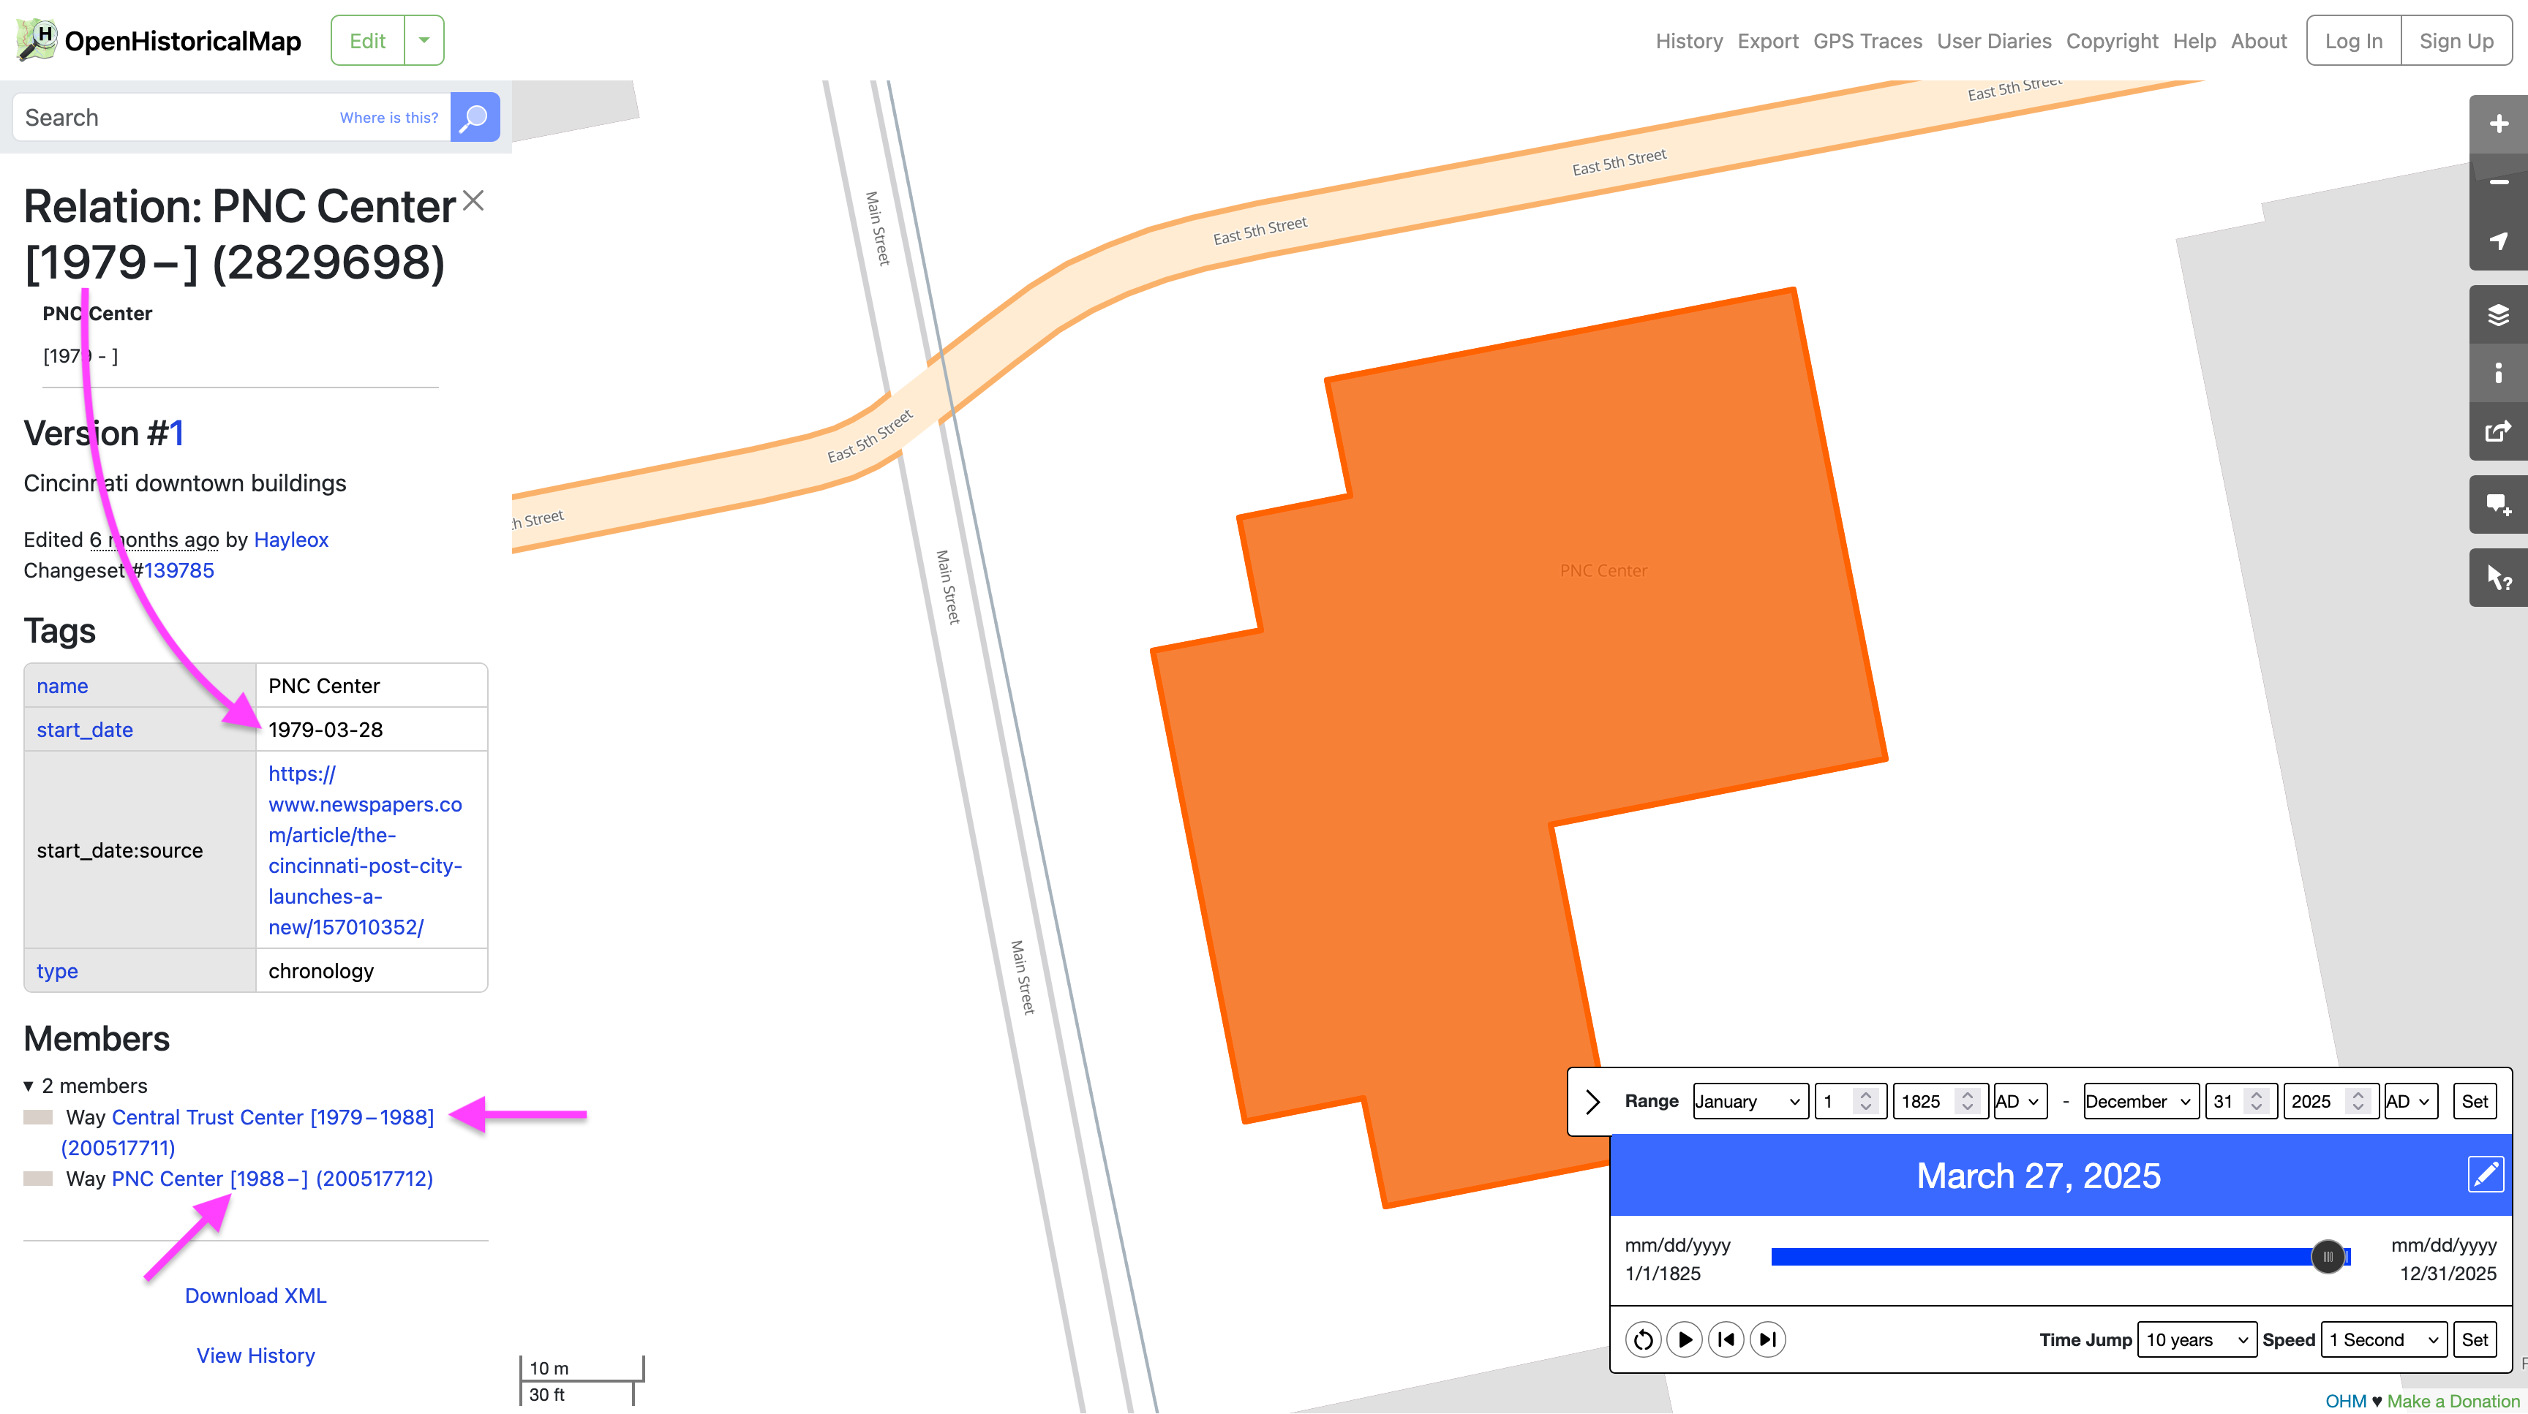Open the Copyright page
2528x1414 pixels.
(2112, 40)
